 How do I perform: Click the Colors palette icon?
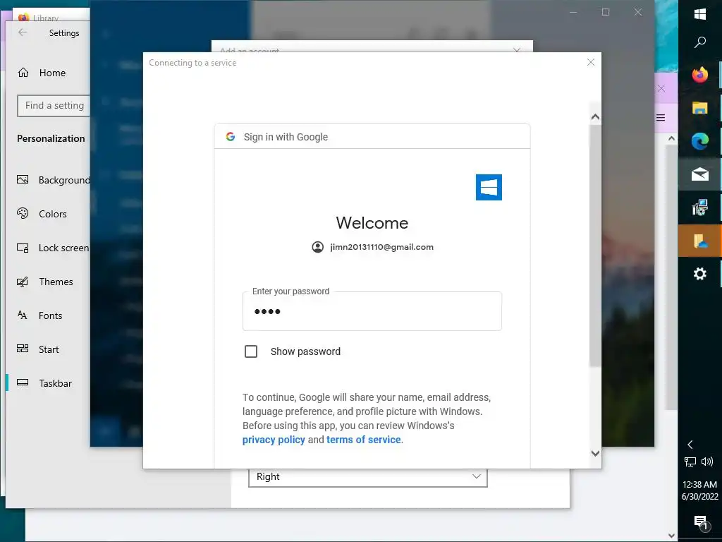point(23,213)
